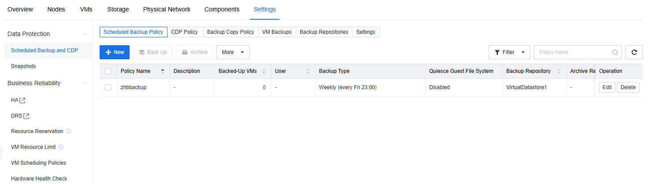The height and width of the screenshot is (184, 650).
Task: Open the VM Backups sub-tab
Action: (x=277, y=32)
